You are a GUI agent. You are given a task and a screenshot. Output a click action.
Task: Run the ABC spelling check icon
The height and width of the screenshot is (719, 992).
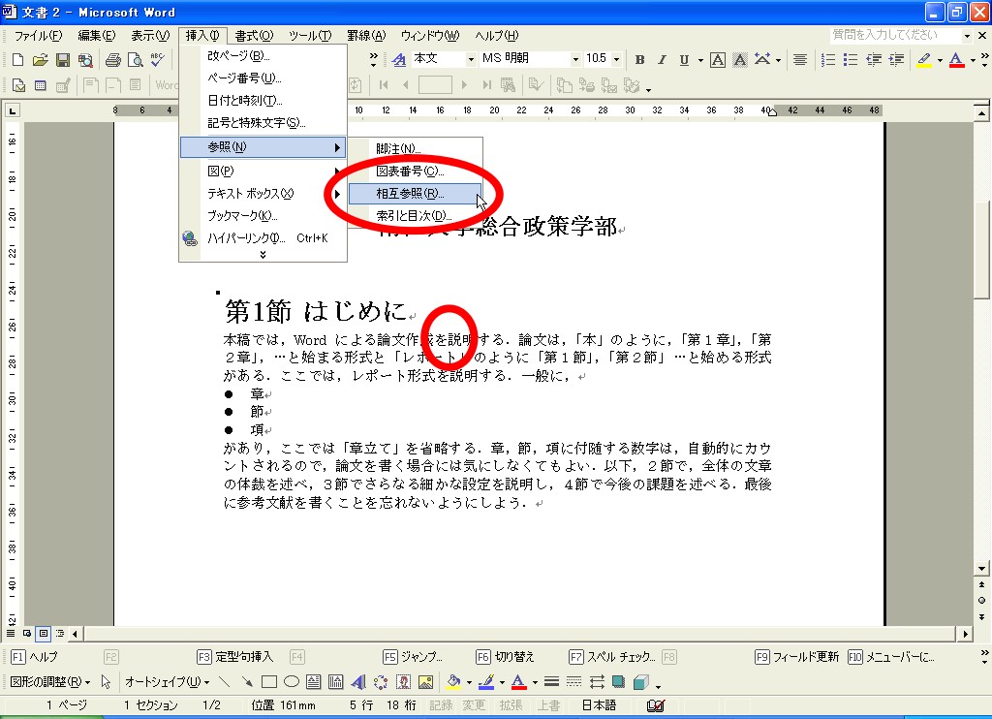click(157, 60)
